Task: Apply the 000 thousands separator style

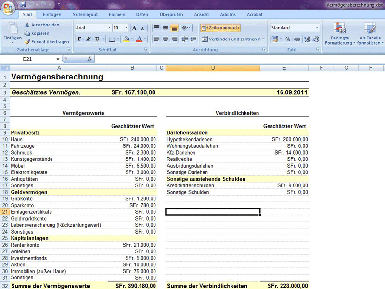Action: coord(297,39)
